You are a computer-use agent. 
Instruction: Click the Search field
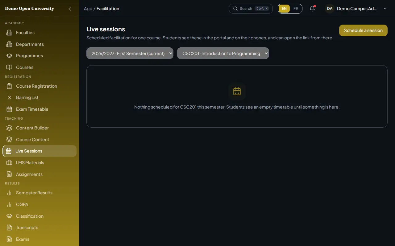click(251, 9)
